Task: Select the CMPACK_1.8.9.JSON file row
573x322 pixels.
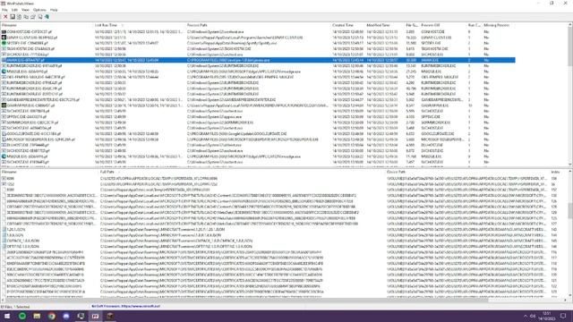Action: pyautogui.click(x=284, y=241)
